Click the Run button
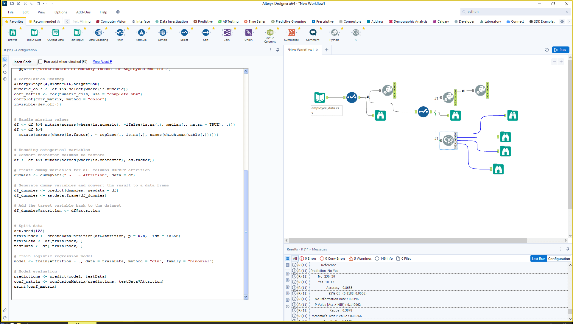The height and width of the screenshot is (324, 573). coord(560,50)
